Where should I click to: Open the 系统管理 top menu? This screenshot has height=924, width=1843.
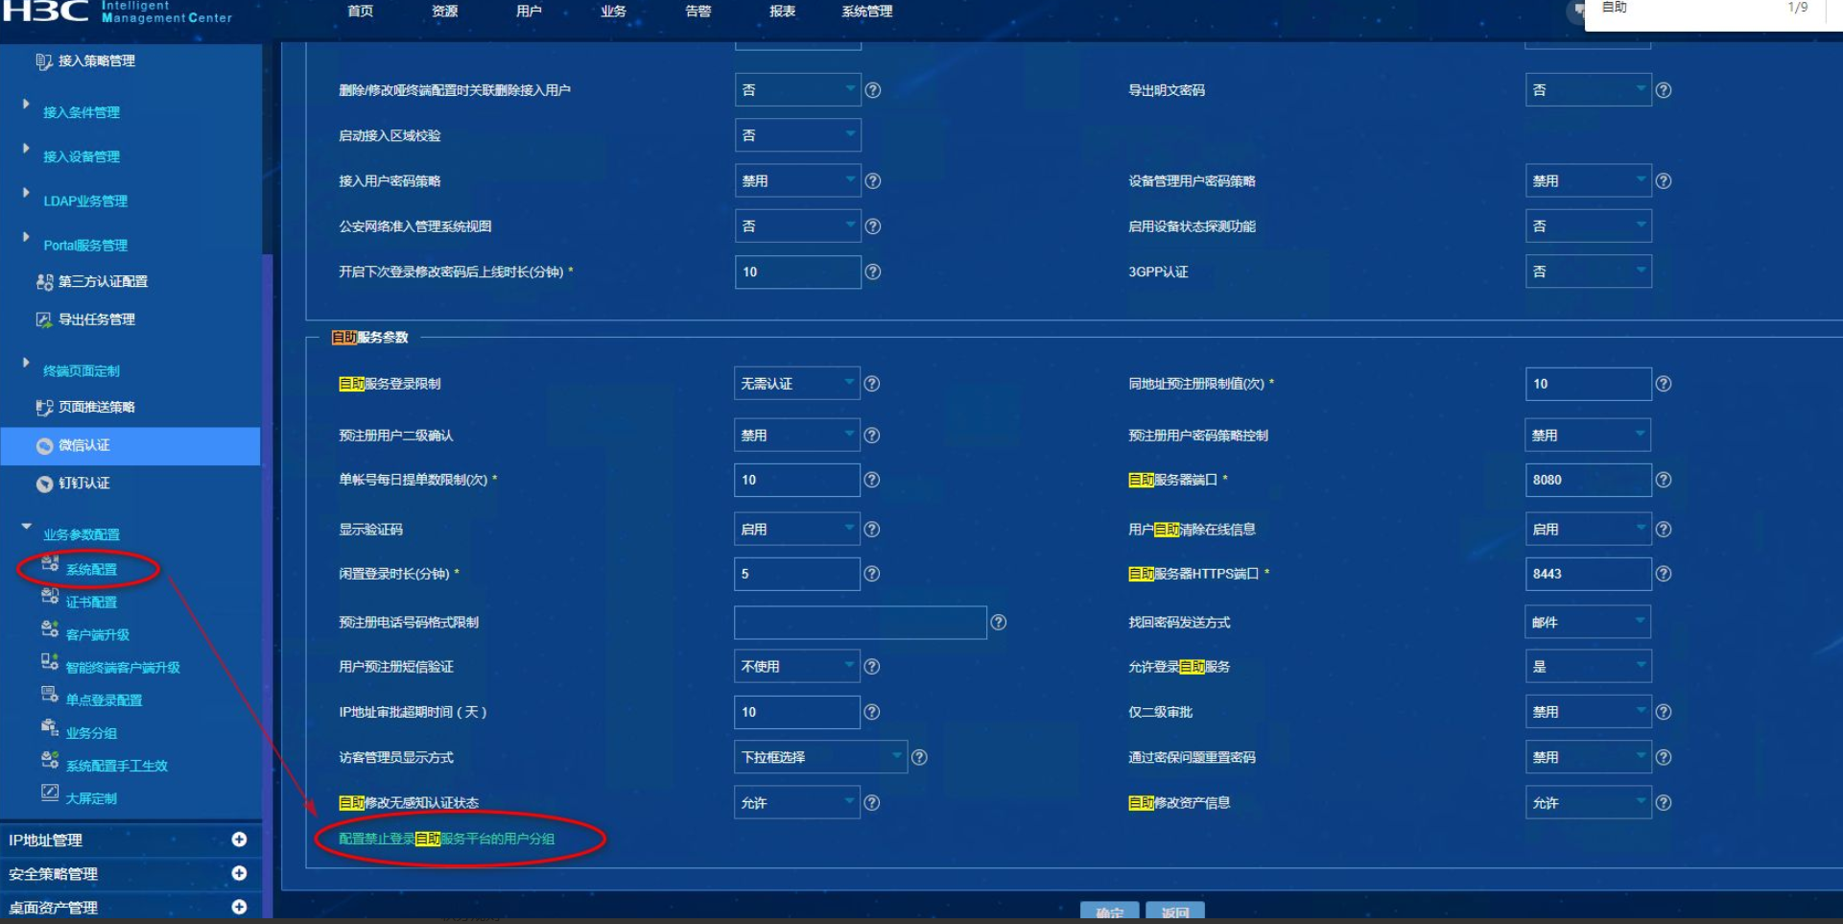[866, 12]
